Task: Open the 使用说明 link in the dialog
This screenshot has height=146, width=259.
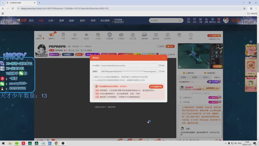Action: coord(123,86)
